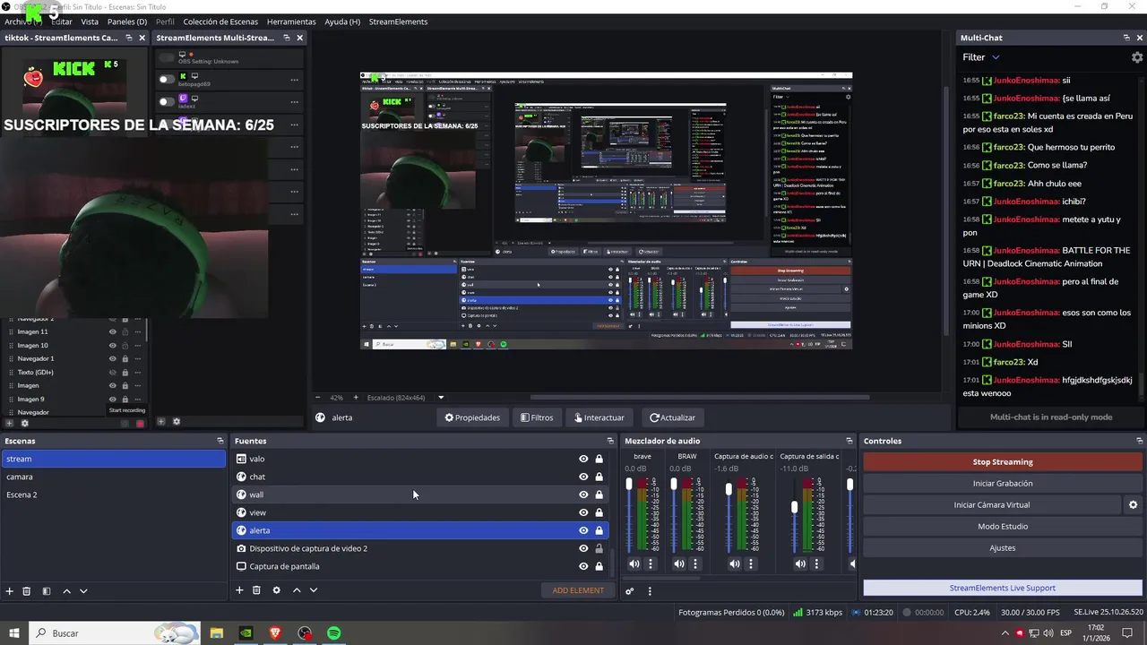Image resolution: width=1147 pixels, height=645 pixels.
Task: Open the StreamElements menu
Action: tap(398, 21)
